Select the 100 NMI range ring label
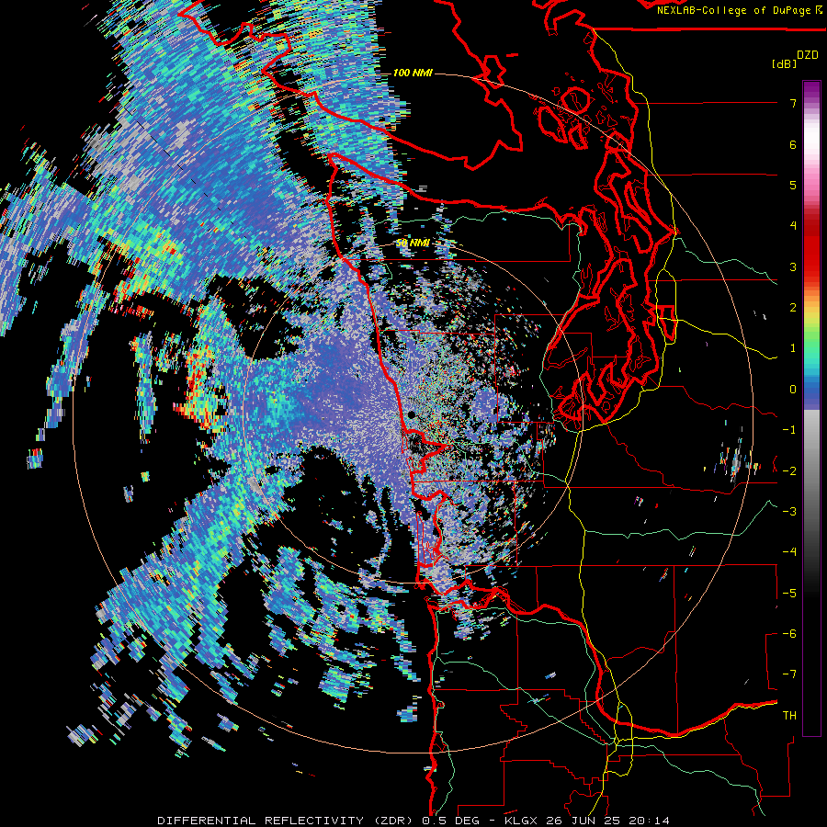827x827 pixels. [x=413, y=73]
